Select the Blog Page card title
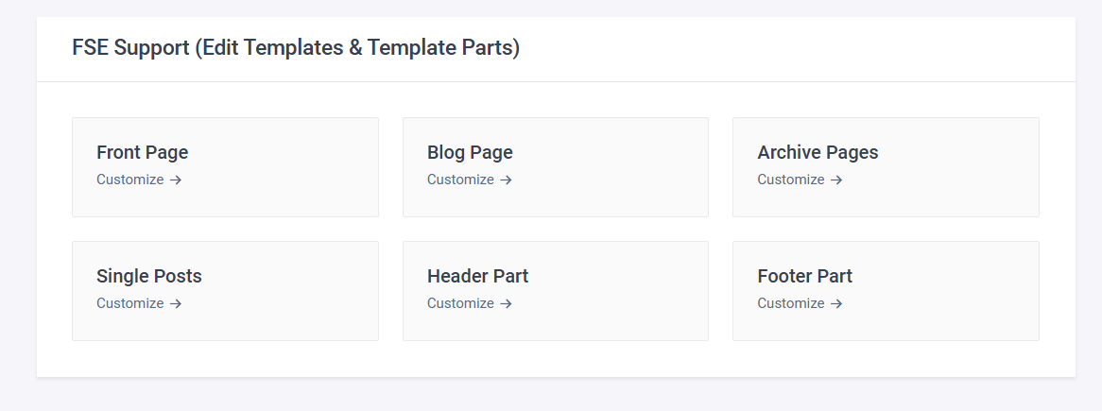The image size is (1102, 411). 470,152
